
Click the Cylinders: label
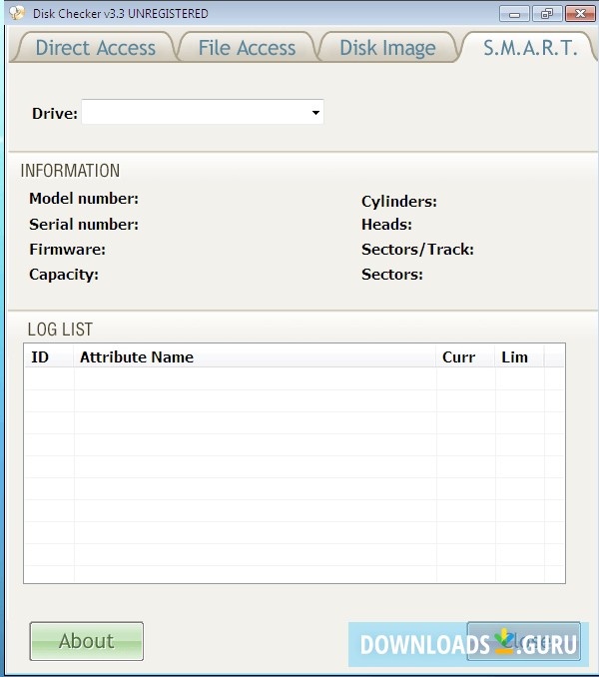click(399, 202)
